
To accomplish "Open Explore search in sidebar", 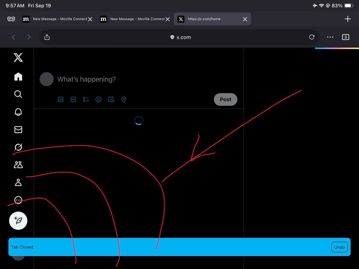I will coord(18,94).
